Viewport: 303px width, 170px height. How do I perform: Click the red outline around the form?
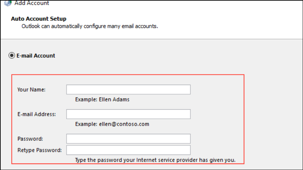244,118
